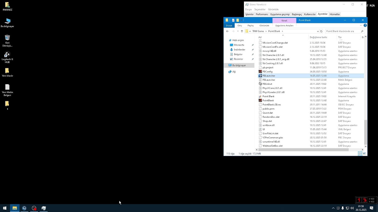The width and height of the screenshot is (378, 212).
Task: Click the New Folder quick access icon
Action: click(237, 20)
